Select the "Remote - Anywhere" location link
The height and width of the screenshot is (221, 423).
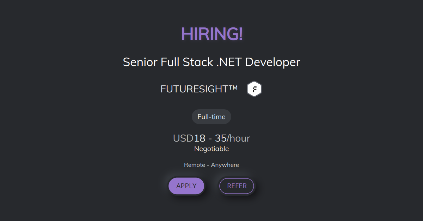pos(211,164)
